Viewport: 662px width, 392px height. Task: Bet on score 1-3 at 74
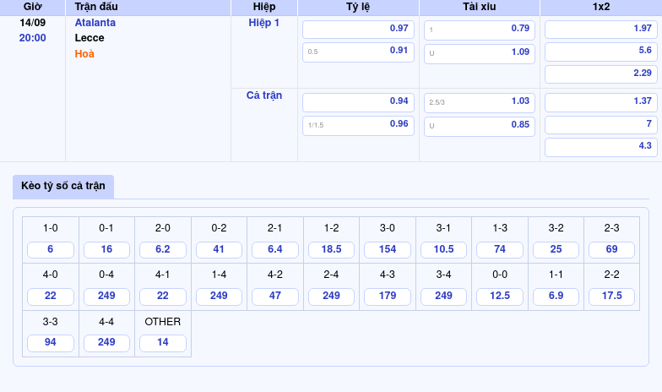500,250
